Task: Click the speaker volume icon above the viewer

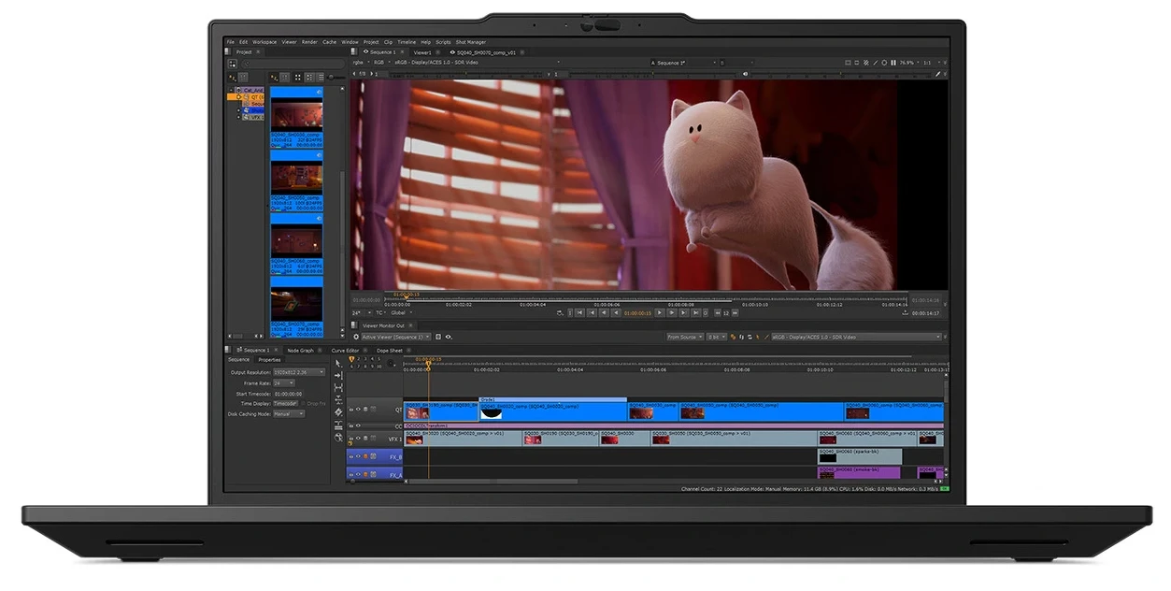Action: pyautogui.click(x=745, y=74)
